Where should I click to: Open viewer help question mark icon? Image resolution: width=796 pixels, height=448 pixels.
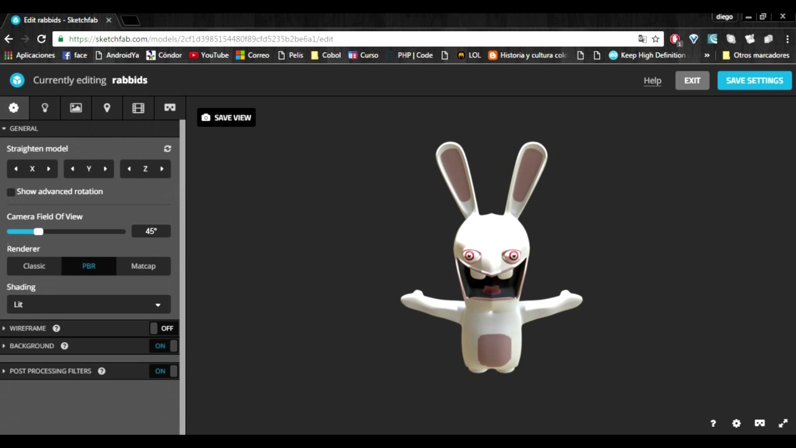[x=713, y=423]
